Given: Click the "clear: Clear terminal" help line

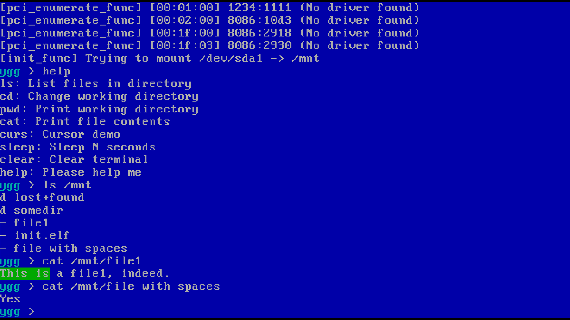Looking at the screenshot, I should 74,160.
